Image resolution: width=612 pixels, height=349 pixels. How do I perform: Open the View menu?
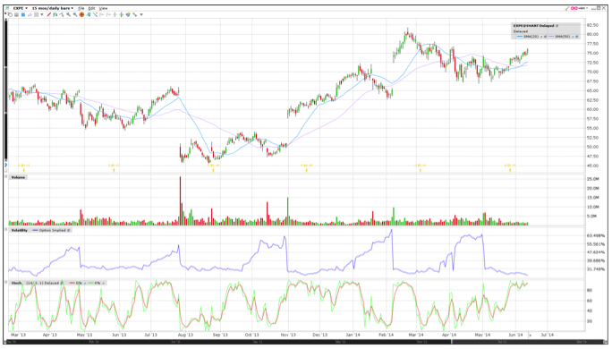[103, 8]
